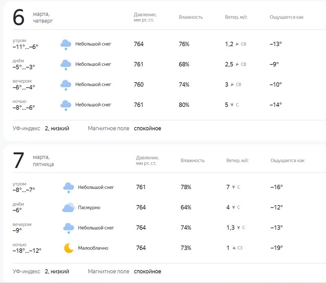Click wind direction arrow for March 7 night СЗ
The width and height of the screenshot is (326, 283).
tap(234, 248)
